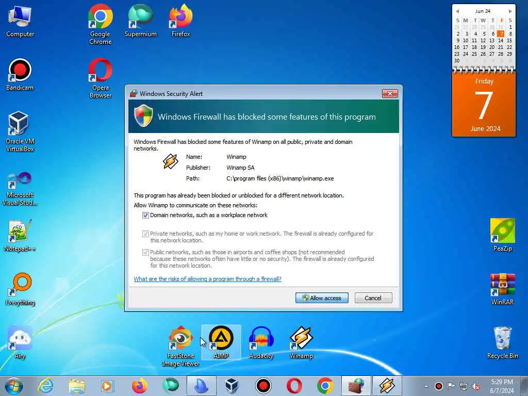The image size is (528, 396).
Task: Go to next month in calendar gadget
Action: pos(510,11)
